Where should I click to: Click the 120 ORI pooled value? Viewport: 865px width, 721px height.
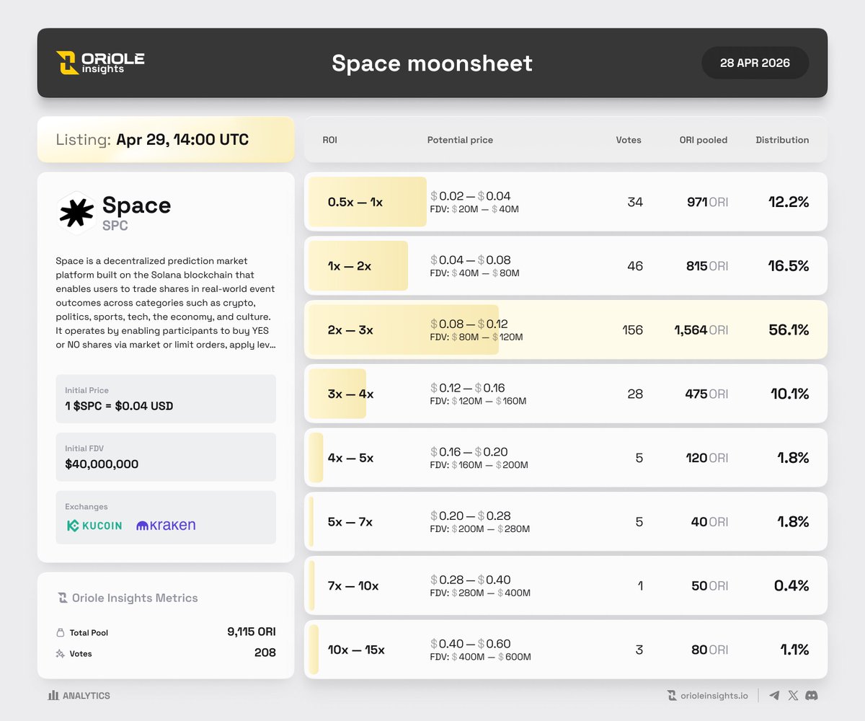pyautogui.click(x=707, y=458)
